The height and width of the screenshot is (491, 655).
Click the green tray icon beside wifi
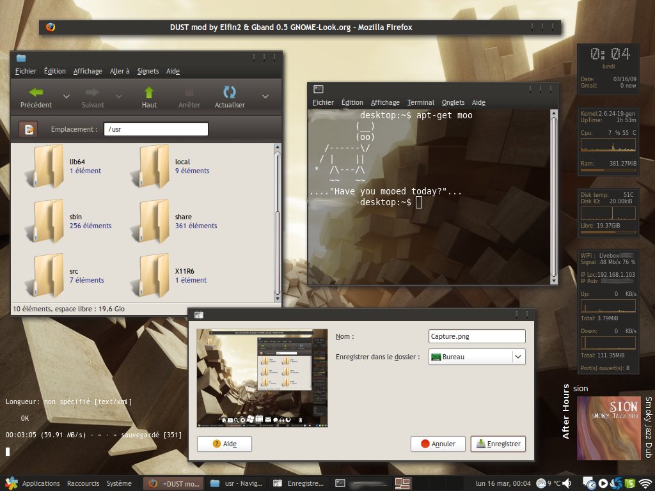click(x=630, y=483)
